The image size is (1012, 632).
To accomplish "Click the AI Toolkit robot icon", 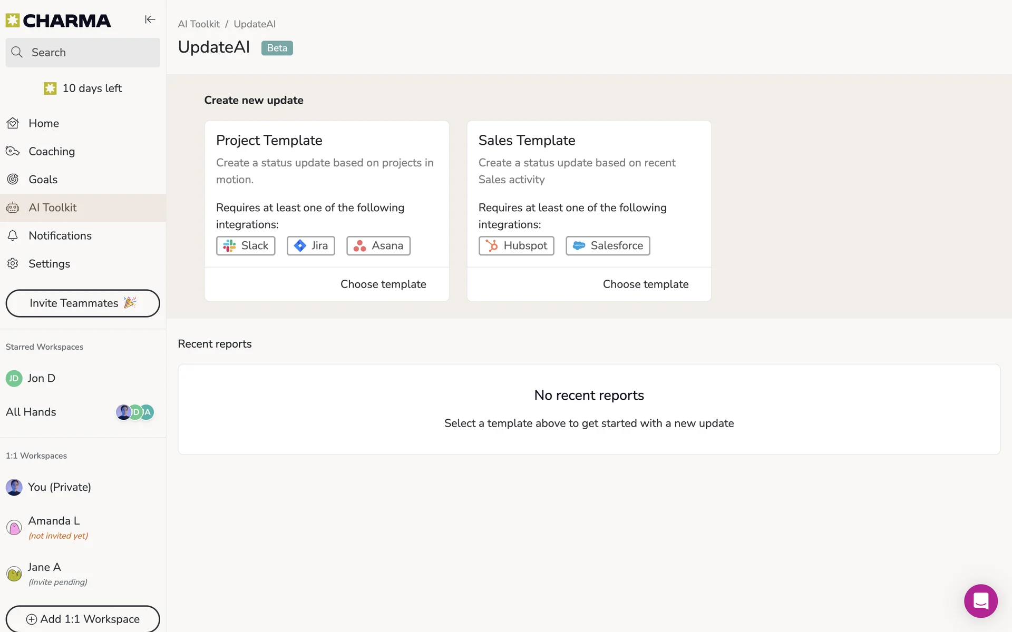I will [x=13, y=208].
